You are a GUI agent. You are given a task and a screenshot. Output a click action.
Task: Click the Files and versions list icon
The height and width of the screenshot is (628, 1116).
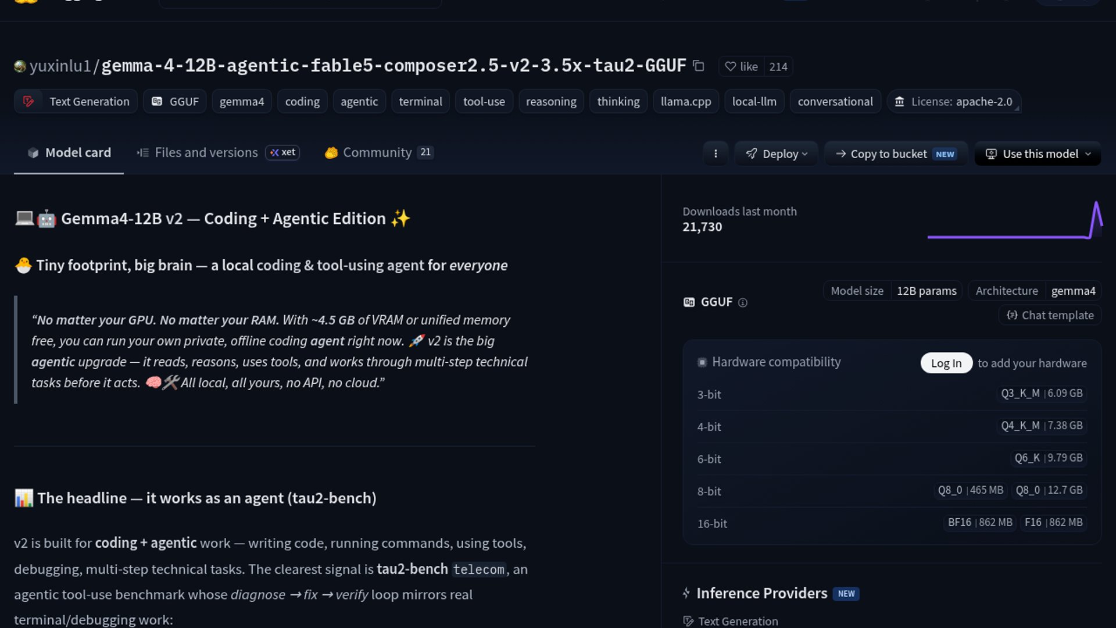pyautogui.click(x=142, y=153)
